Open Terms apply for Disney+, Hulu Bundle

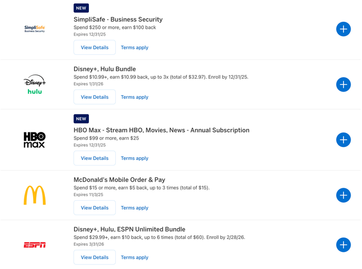click(134, 97)
